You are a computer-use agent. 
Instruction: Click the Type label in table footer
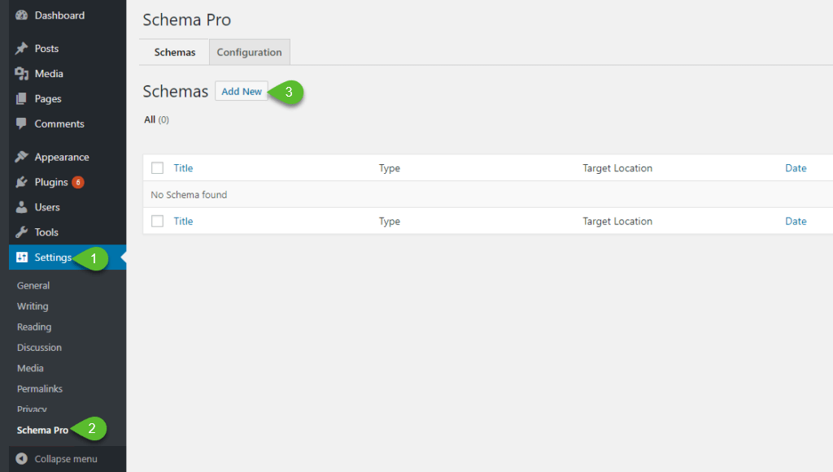pos(390,221)
